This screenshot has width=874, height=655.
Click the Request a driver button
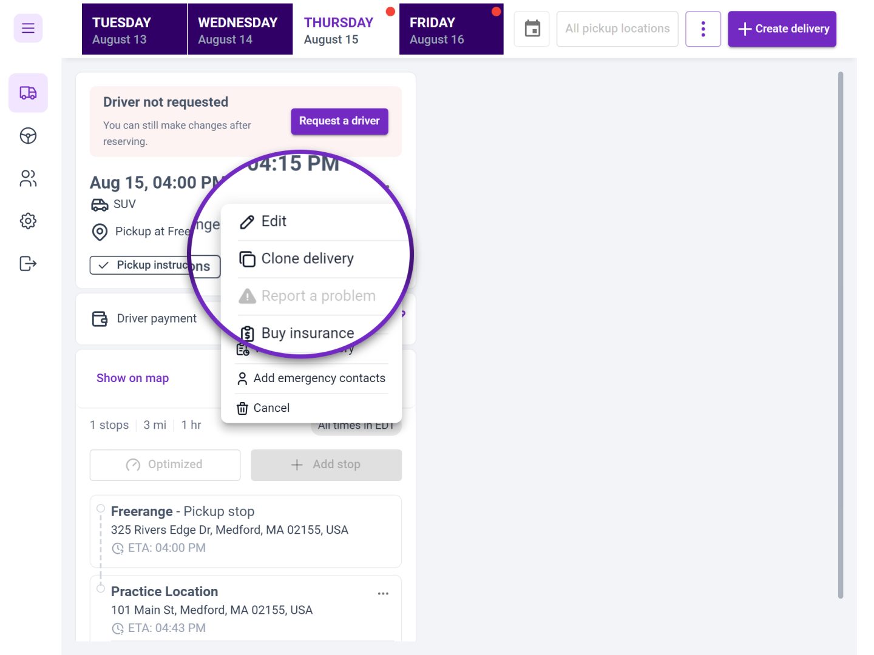(339, 121)
